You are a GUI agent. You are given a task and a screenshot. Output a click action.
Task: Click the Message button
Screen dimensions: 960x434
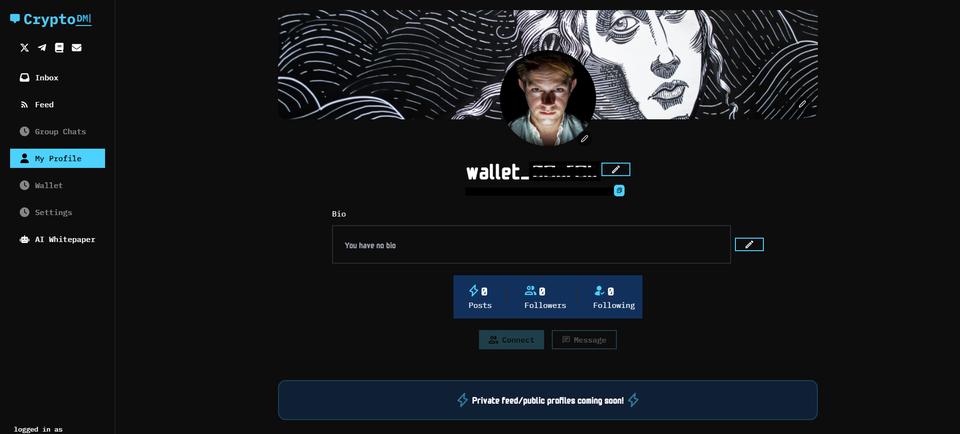pos(584,340)
